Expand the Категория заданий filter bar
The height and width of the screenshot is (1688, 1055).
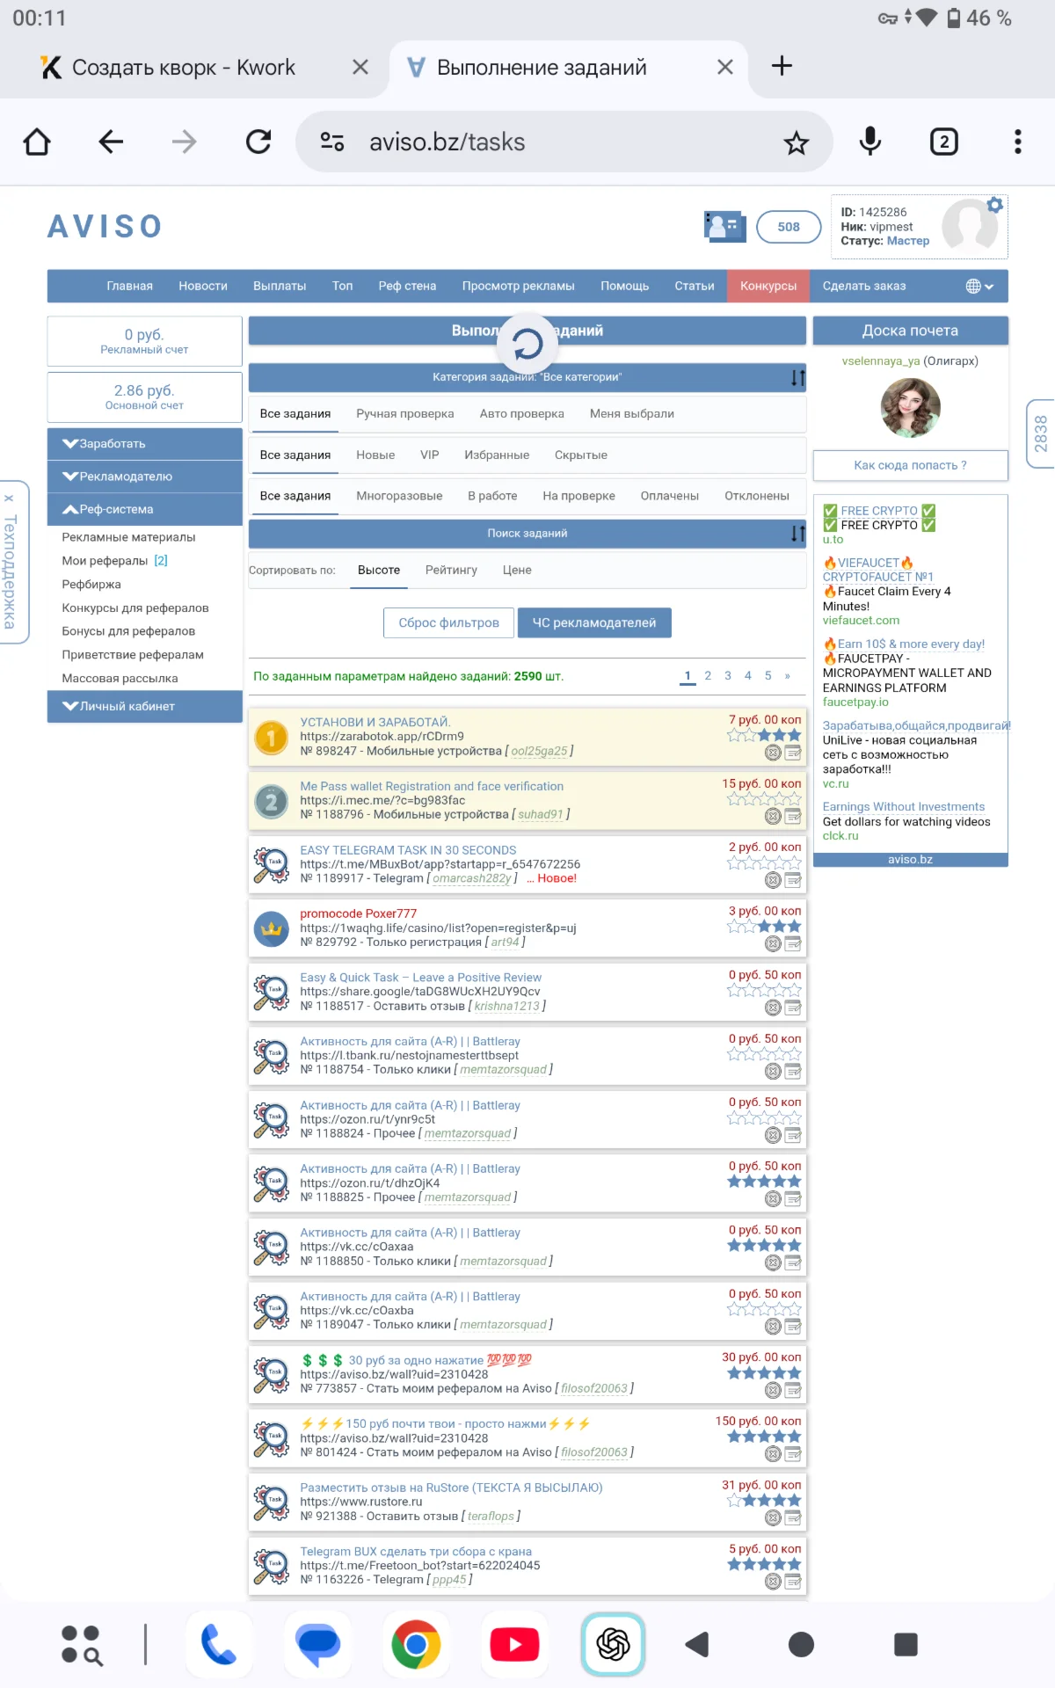click(x=527, y=377)
